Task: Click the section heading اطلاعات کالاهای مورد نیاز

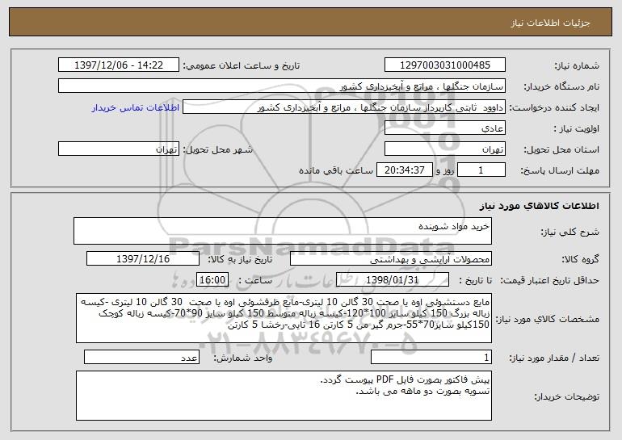Action: click(539, 206)
